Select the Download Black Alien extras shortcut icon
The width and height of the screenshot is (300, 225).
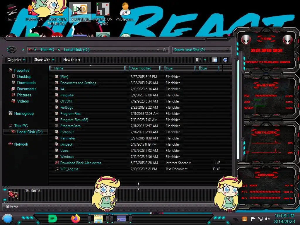(57, 163)
